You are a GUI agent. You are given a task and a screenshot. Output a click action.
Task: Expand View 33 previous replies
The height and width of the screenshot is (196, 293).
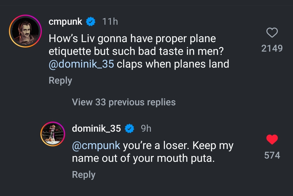[x=124, y=102]
